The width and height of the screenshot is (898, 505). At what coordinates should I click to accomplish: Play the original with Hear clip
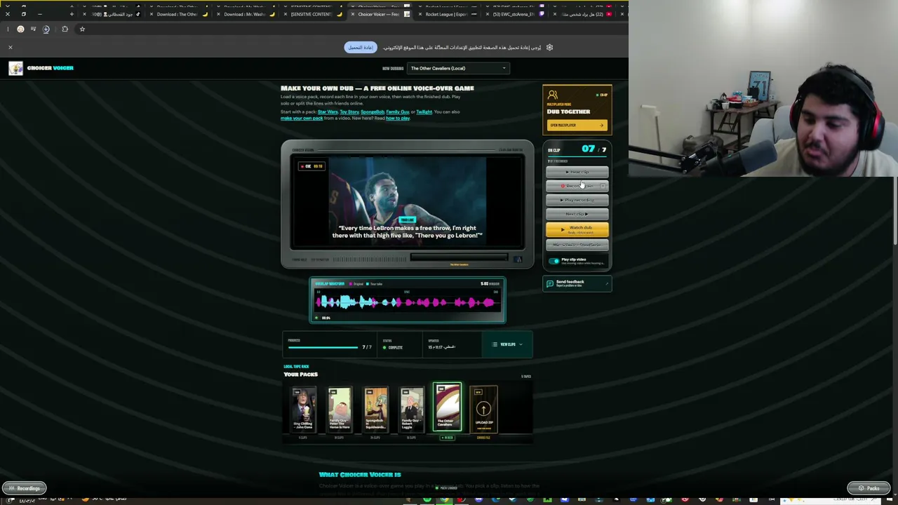tap(577, 172)
